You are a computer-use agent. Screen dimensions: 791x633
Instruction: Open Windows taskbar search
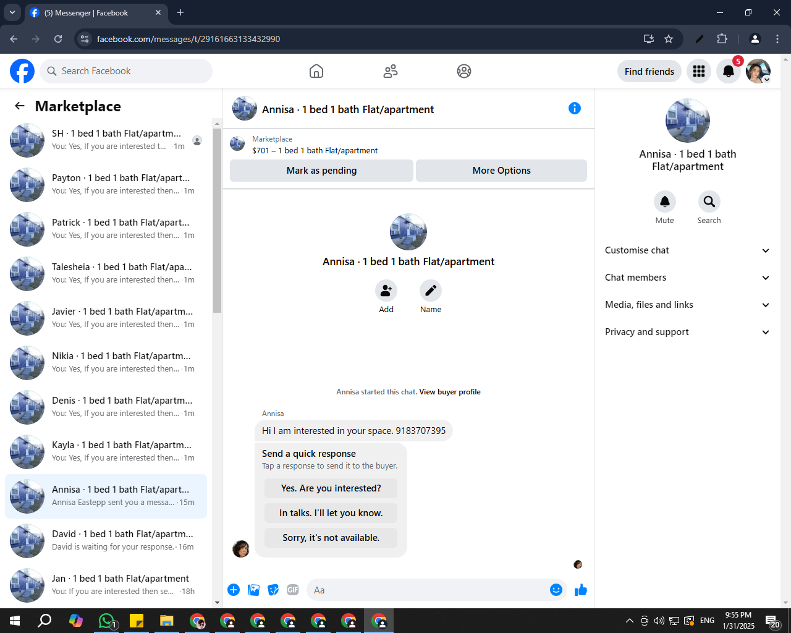coord(44,621)
